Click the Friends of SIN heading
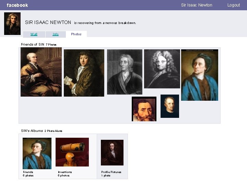 (x=33, y=44)
